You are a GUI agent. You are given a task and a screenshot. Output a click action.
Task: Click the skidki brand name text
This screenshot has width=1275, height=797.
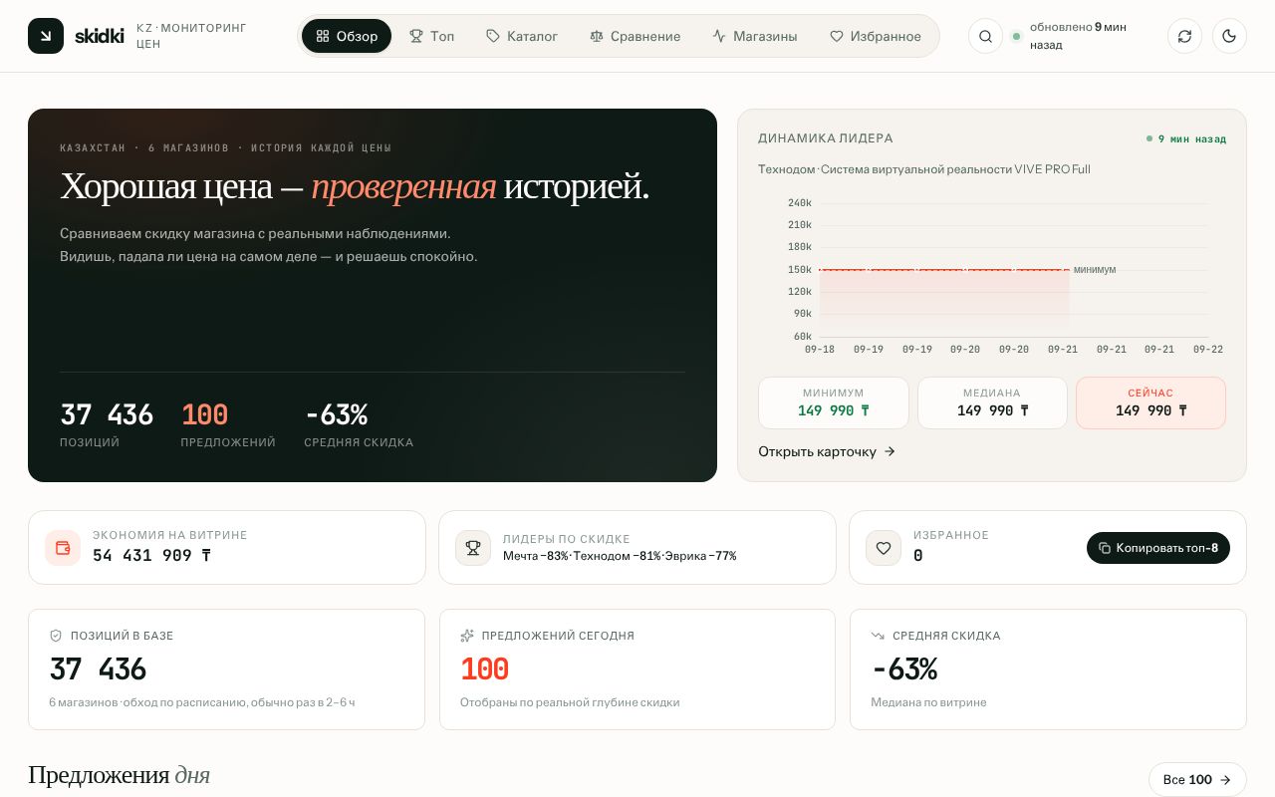tap(100, 36)
